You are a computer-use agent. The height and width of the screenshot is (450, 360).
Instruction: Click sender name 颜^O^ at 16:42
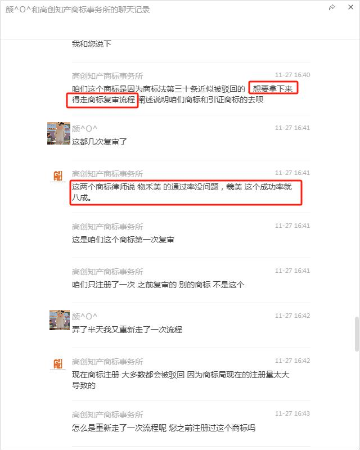point(84,317)
